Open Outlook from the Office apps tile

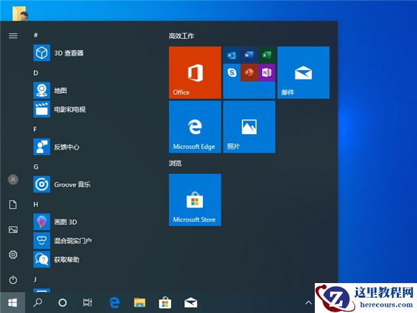[231, 55]
